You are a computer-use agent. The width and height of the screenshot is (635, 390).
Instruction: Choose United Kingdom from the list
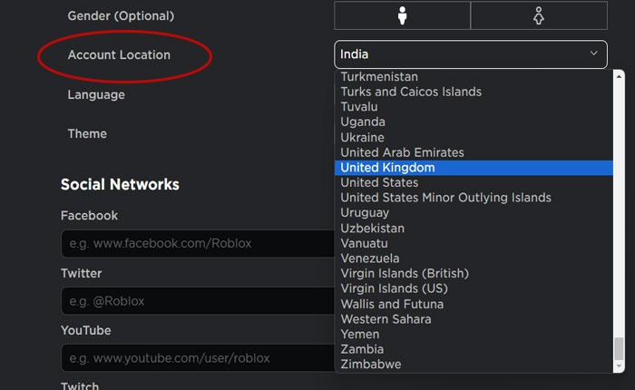click(x=387, y=168)
